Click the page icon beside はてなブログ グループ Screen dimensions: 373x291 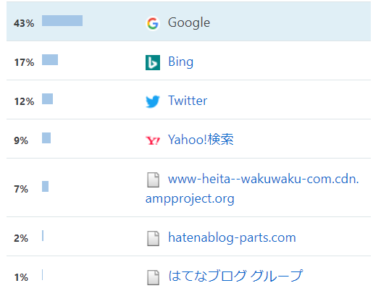(153, 277)
